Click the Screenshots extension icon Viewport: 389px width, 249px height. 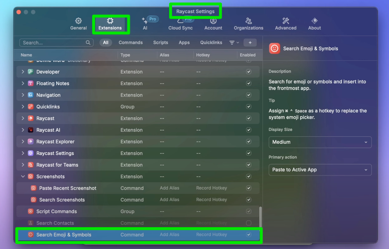[31, 176]
